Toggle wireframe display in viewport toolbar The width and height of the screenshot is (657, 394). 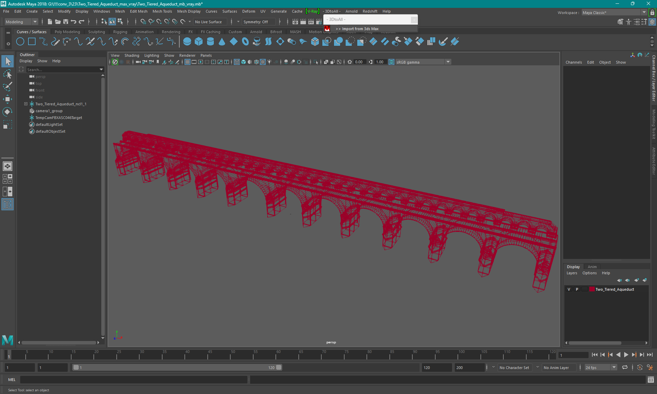(237, 62)
